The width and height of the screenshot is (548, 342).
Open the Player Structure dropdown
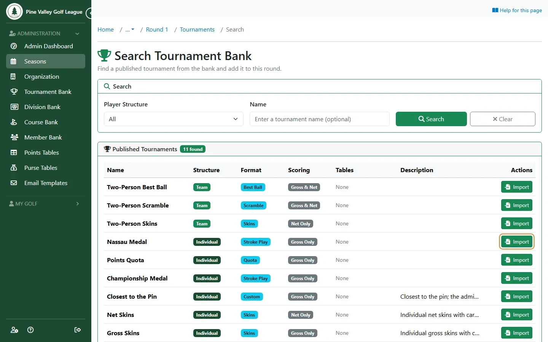pos(174,119)
